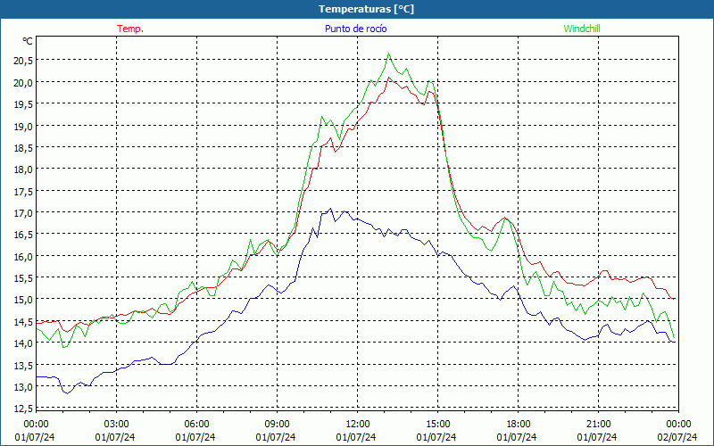Click the 21:00 time axis label
Screen dimensions: 714x446
click(598, 425)
